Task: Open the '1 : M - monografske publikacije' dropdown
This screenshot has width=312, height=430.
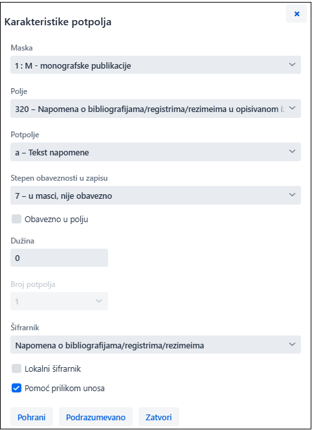Action: click(155, 65)
